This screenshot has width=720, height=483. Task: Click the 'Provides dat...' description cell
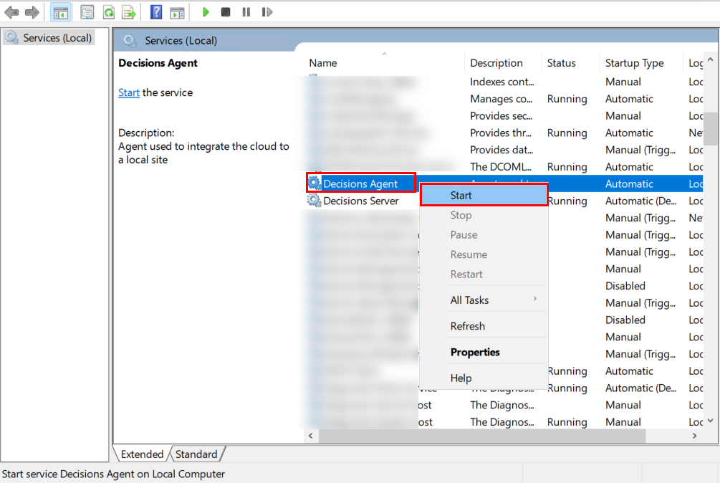pyautogui.click(x=501, y=150)
